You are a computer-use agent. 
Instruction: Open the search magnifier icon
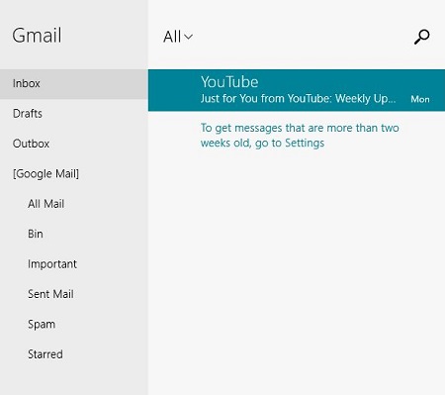[421, 37]
